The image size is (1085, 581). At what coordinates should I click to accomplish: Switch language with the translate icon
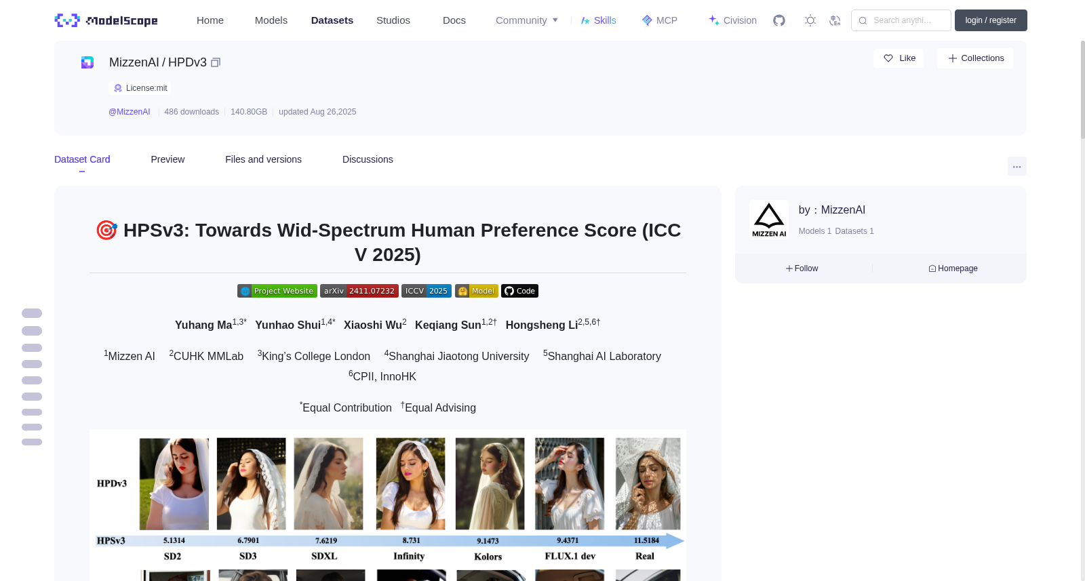[x=835, y=20]
